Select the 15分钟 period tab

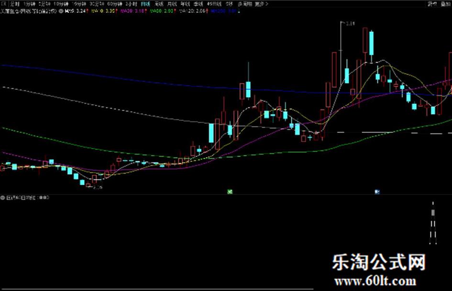pyautogui.click(x=79, y=4)
